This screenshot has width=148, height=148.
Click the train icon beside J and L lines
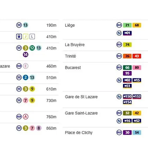tap(19, 37)
